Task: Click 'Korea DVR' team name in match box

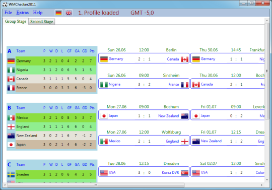Action: click(170, 173)
